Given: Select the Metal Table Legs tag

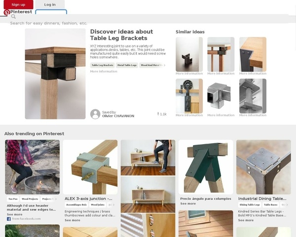Looking at the screenshot, I should (x=127, y=65).
